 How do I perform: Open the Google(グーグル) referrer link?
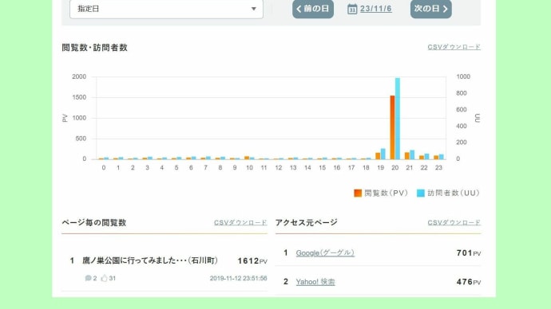pos(325,253)
